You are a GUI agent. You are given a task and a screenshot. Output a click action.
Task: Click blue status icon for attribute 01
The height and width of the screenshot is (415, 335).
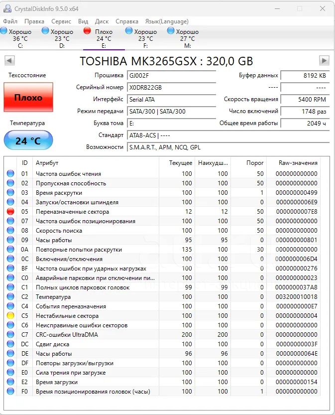(10, 173)
